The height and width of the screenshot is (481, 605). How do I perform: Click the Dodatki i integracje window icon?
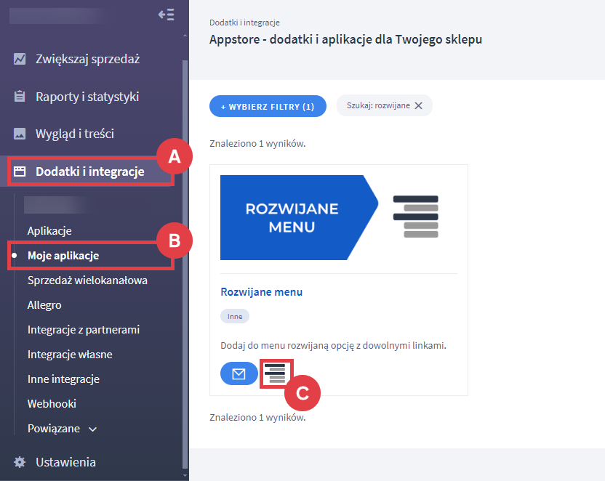(x=20, y=171)
